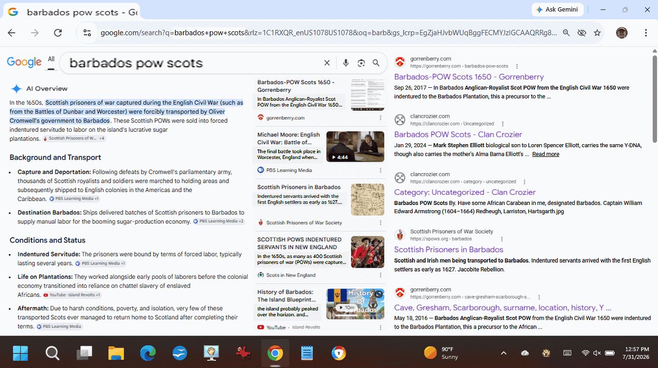This screenshot has width=658, height=368.
Task: Click the Chrome address bar URL
Action: [329, 33]
